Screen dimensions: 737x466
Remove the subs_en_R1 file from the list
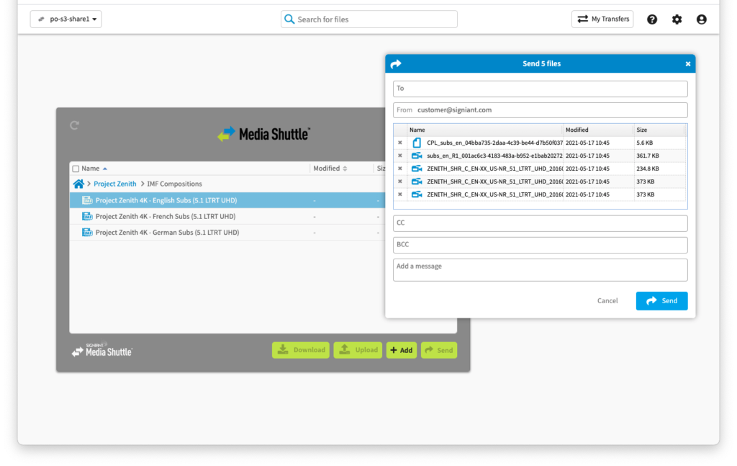tap(400, 156)
